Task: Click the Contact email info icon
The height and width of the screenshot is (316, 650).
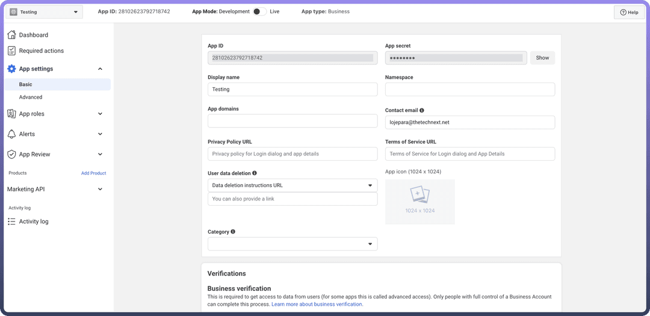Action: pyautogui.click(x=422, y=111)
